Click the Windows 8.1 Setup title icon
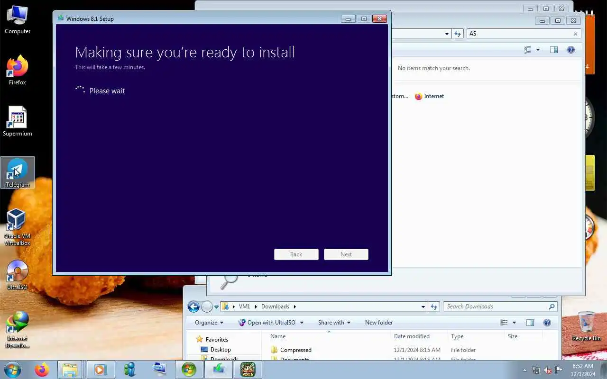Image resolution: width=607 pixels, height=379 pixels. tap(60, 18)
